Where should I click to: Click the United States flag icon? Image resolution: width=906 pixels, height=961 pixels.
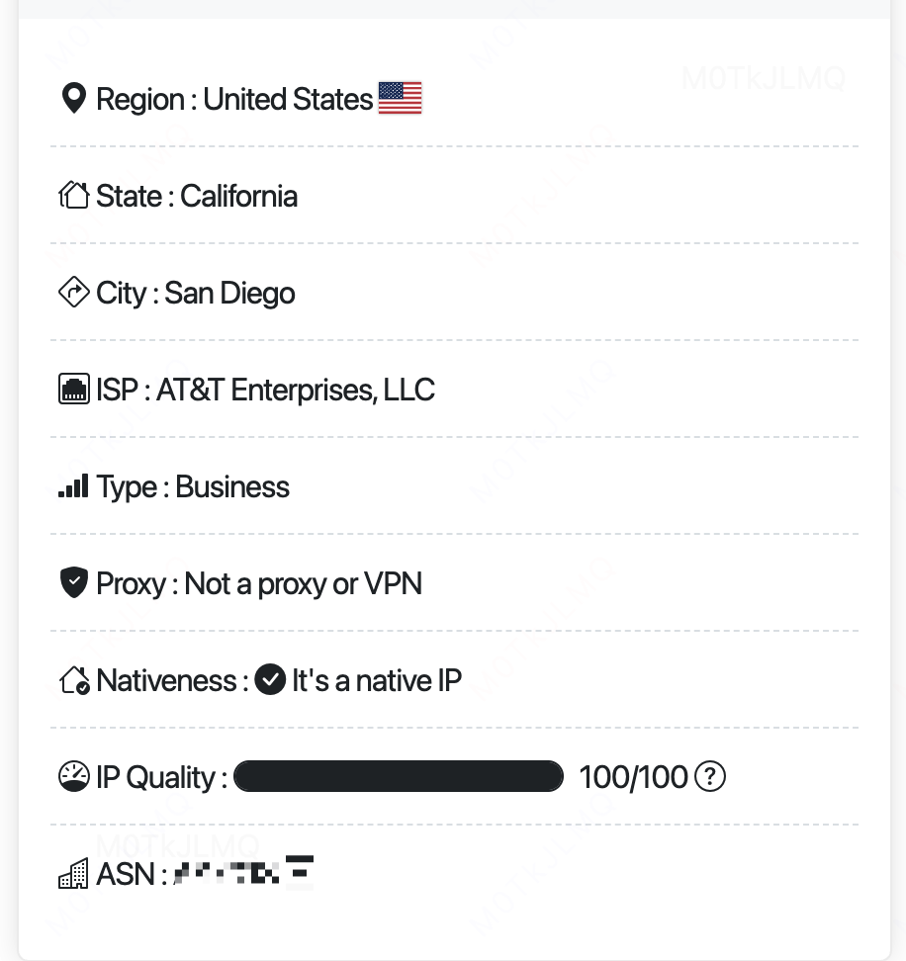point(400,98)
